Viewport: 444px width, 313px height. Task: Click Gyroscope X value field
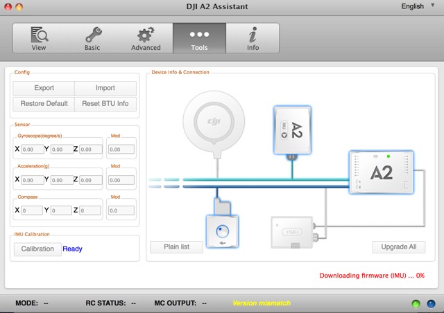click(33, 150)
